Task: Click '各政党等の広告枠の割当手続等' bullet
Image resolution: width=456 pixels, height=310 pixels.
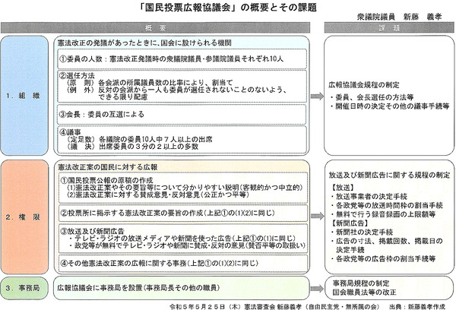Action: coord(383,259)
